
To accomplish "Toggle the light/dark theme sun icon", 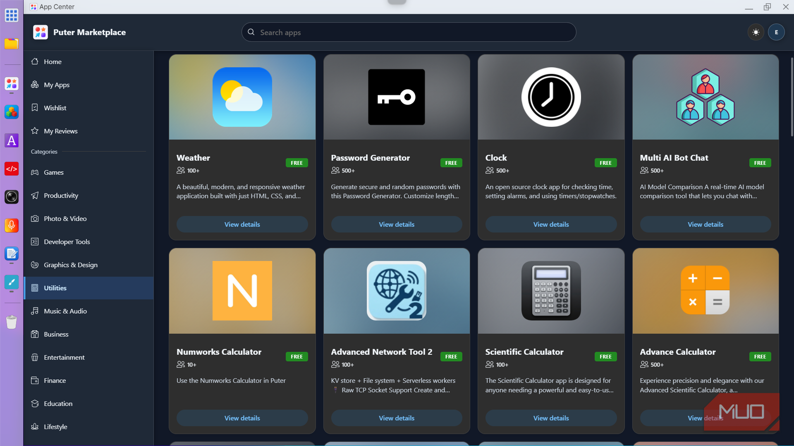I will coord(756,32).
